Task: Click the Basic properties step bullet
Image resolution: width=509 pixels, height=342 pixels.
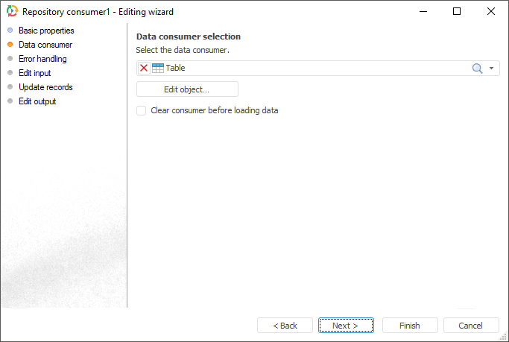Action: [x=10, y=31]
